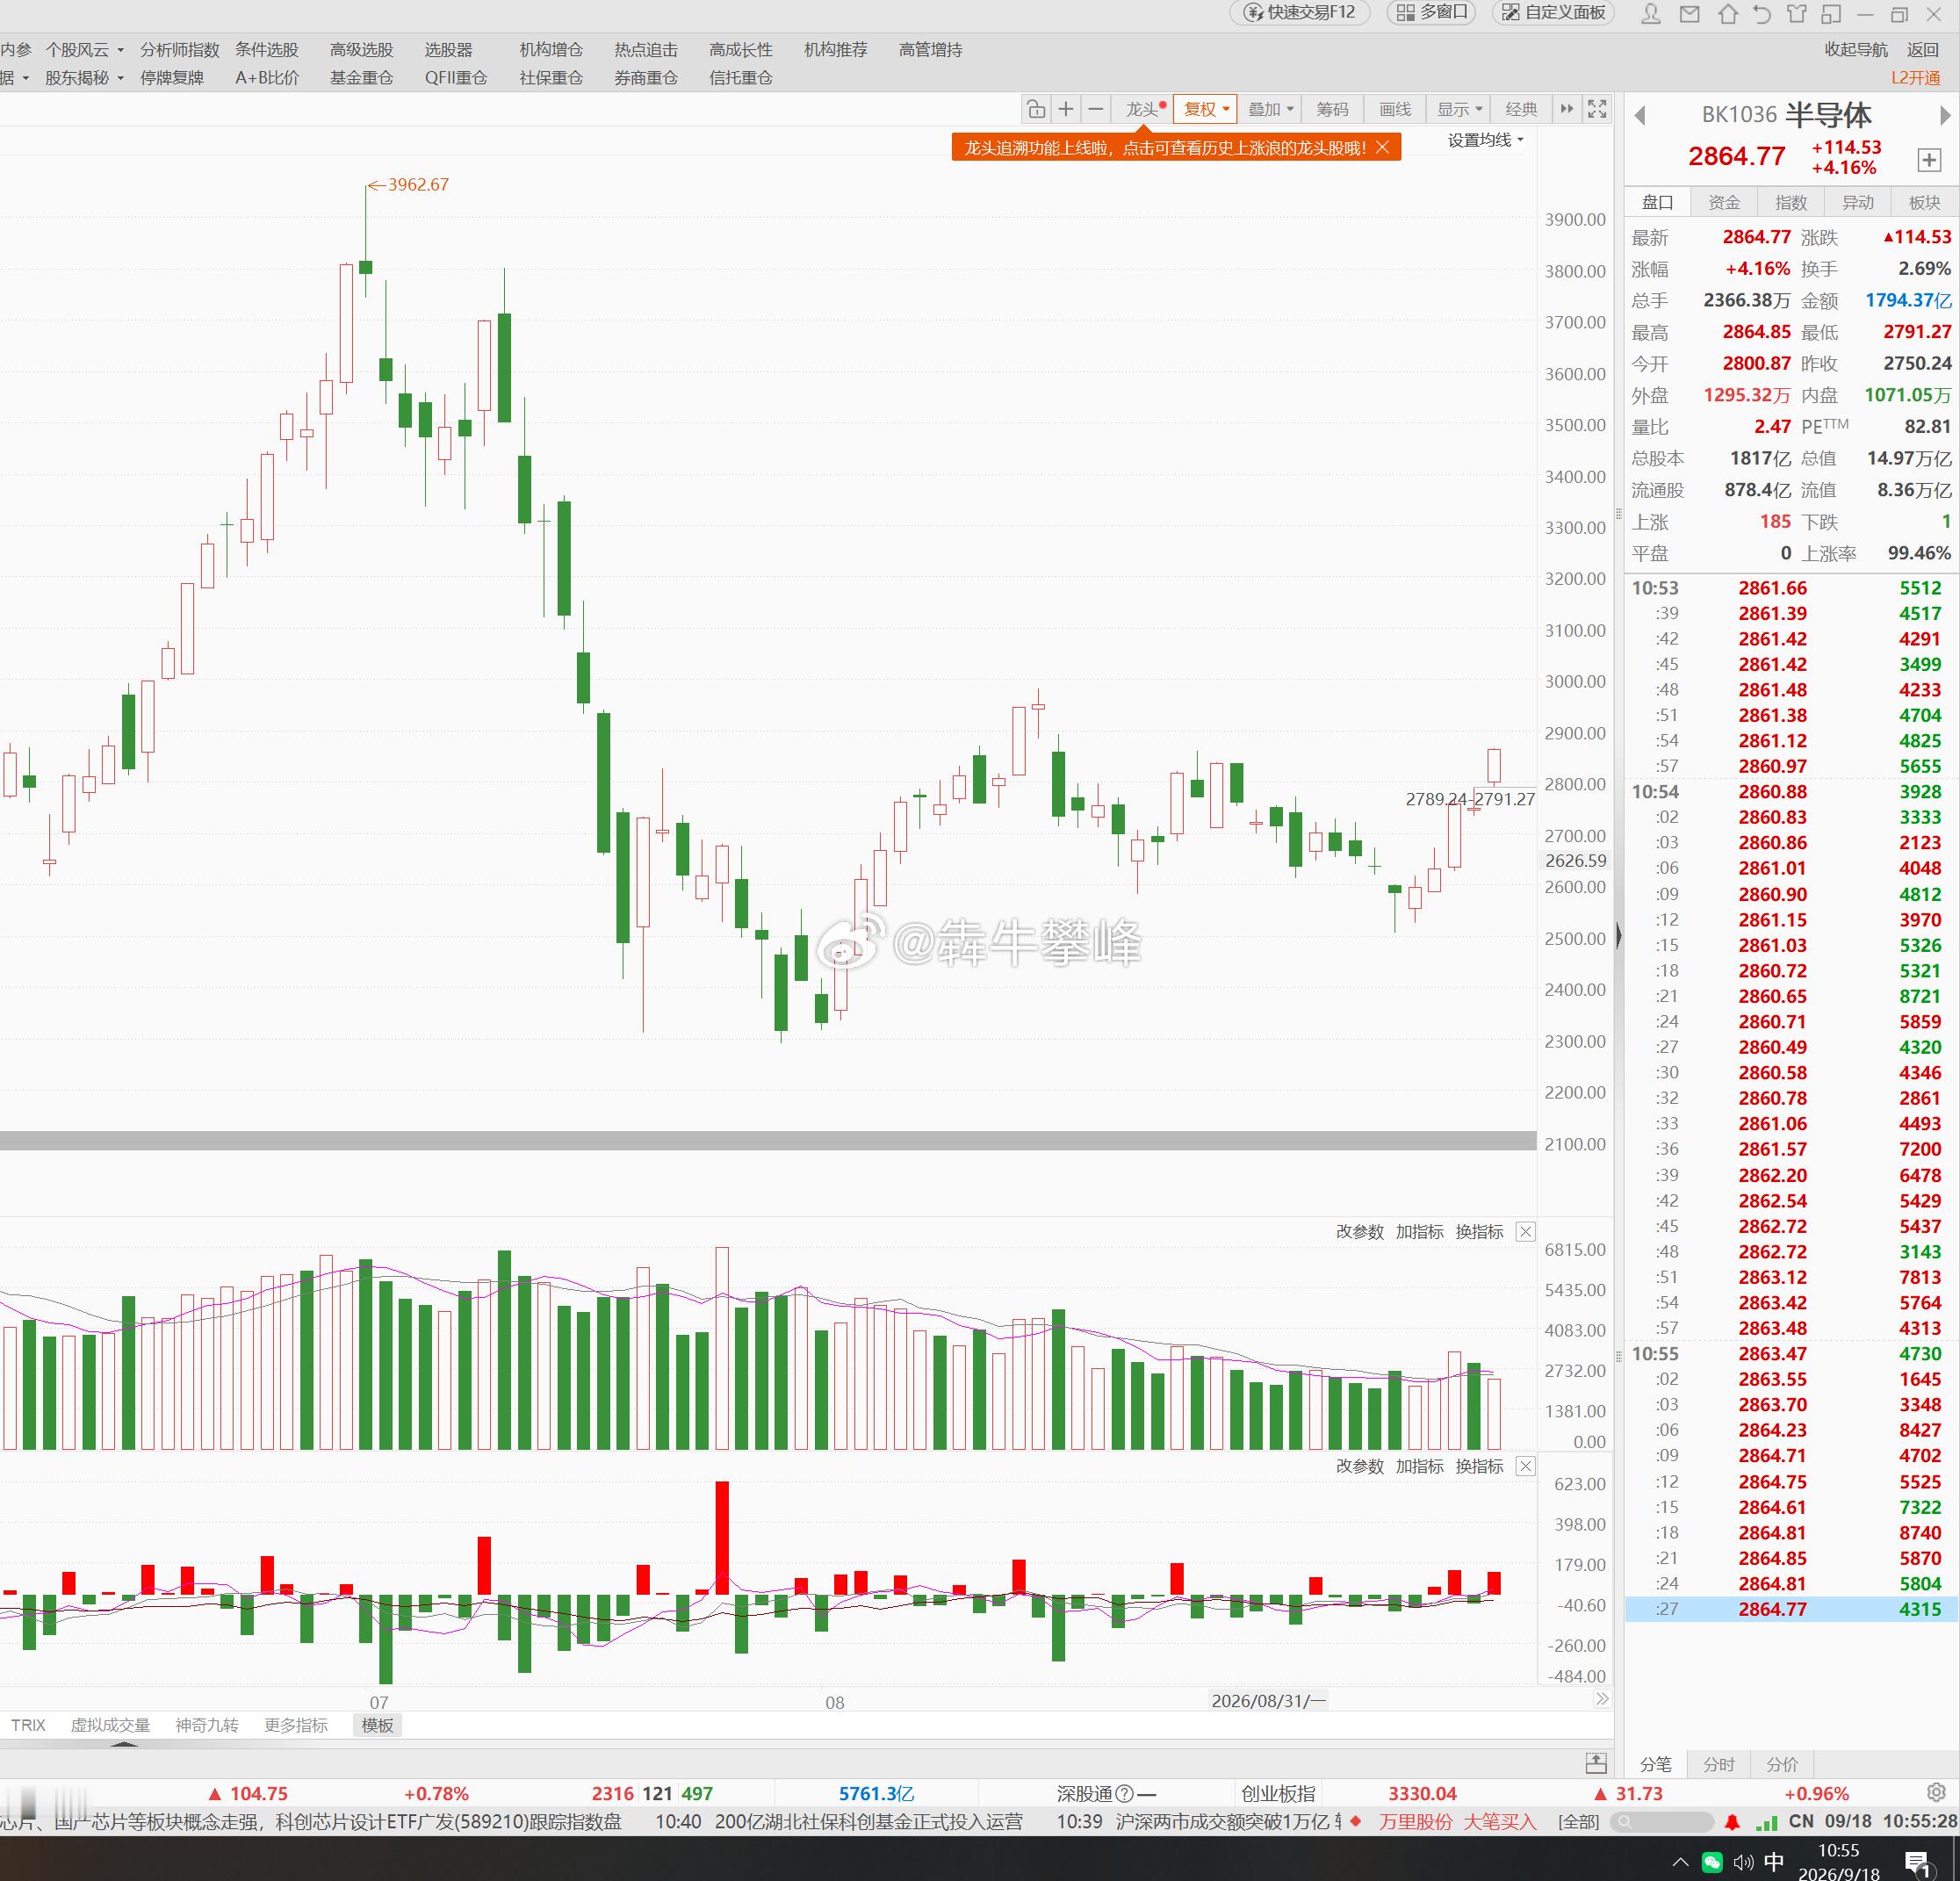Screen dimensions: 1960x1881
Task: Click 改参数 on the volume panel
Action: pyautogui.click(x=1360, y=1232)
